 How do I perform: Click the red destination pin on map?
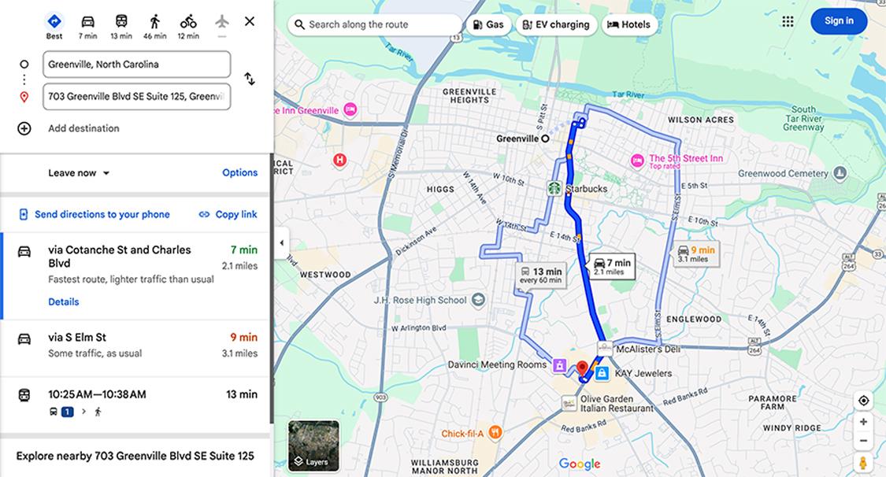[x=582, y=370]
